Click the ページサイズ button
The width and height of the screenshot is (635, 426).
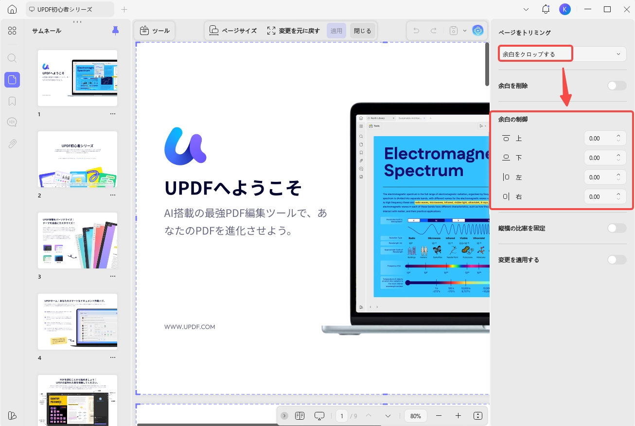(233, 31)
